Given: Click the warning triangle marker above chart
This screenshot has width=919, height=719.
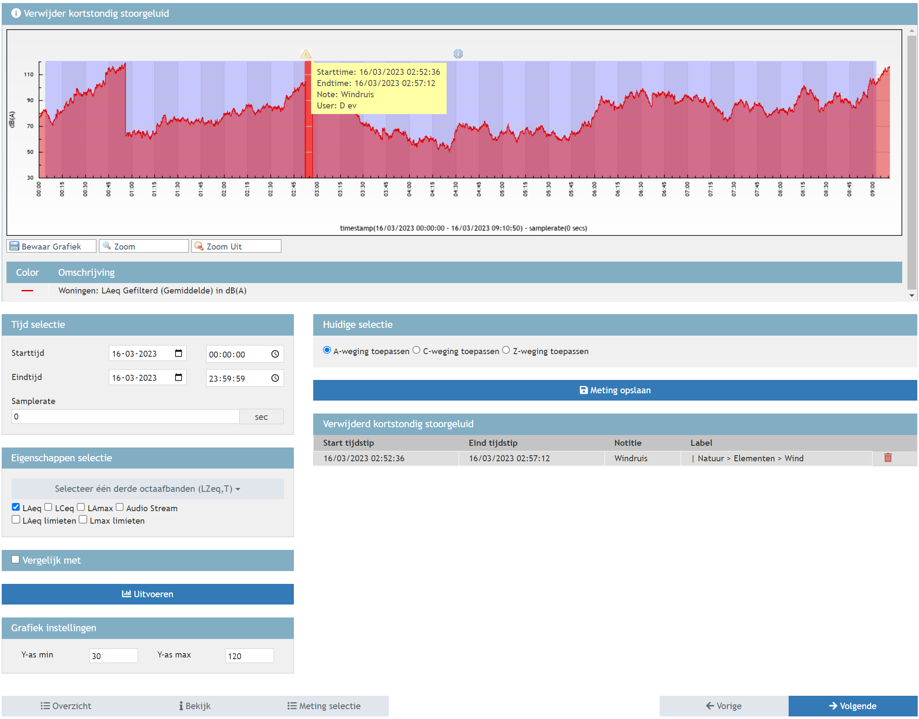Looking at the screenshot, I should click(x=305, y=54).
